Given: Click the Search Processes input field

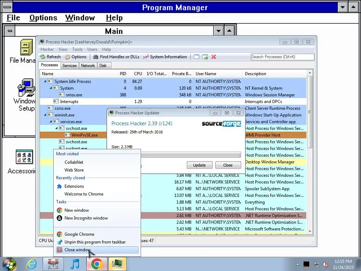Looking at the screenshot, I should [x=282, y=57].
